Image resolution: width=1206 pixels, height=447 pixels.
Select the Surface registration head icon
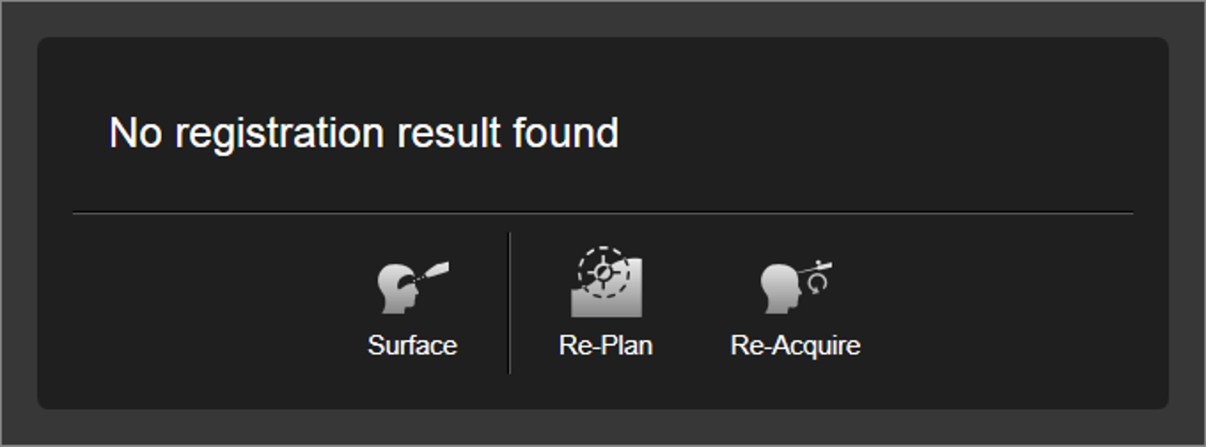[x=413, y=287]
